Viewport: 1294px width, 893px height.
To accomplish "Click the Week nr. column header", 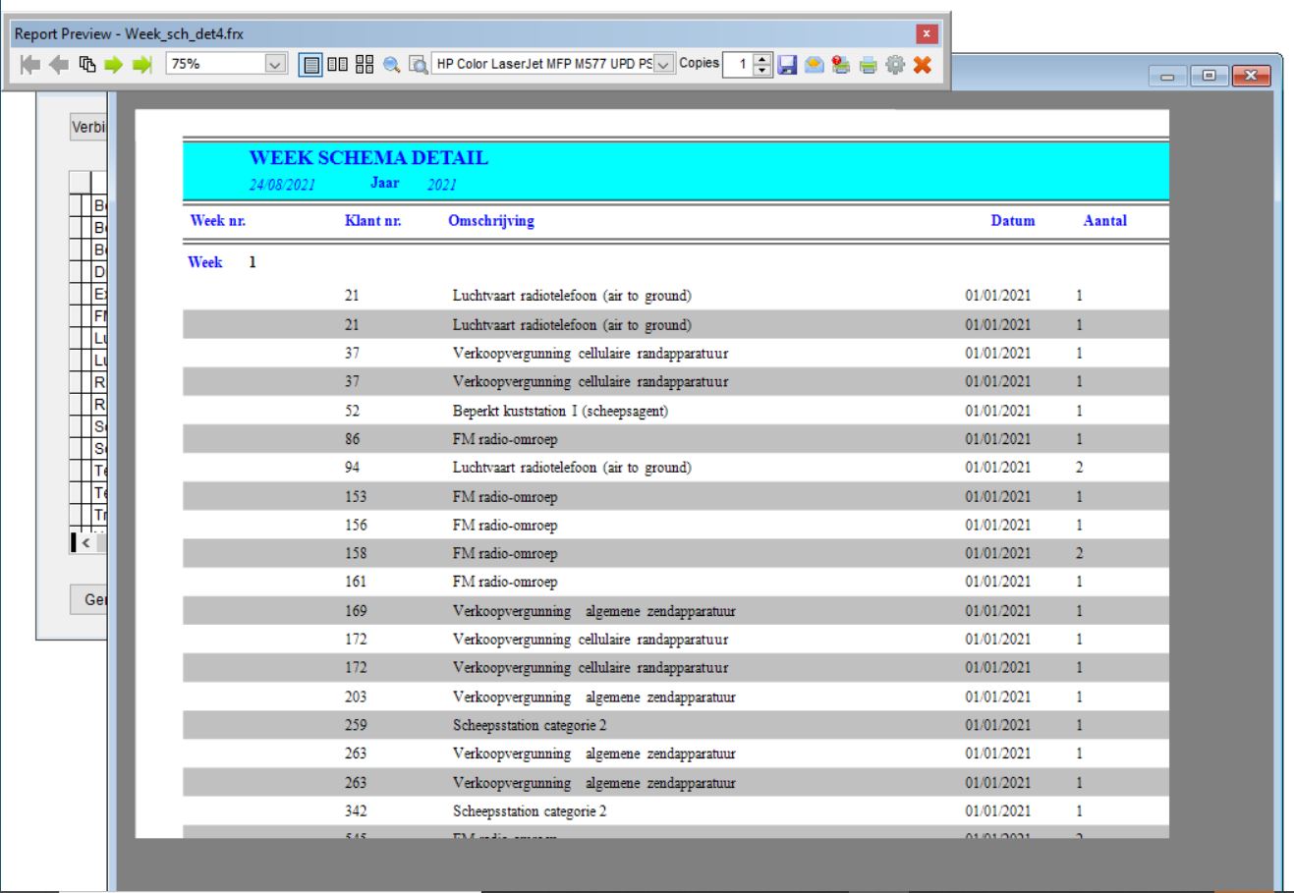I will (217, 221).
